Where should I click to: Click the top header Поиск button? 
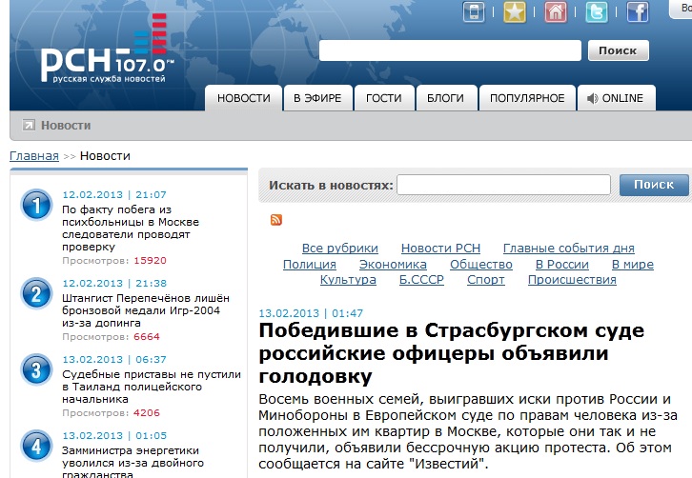pyautogui.click(x=618, y=51)
